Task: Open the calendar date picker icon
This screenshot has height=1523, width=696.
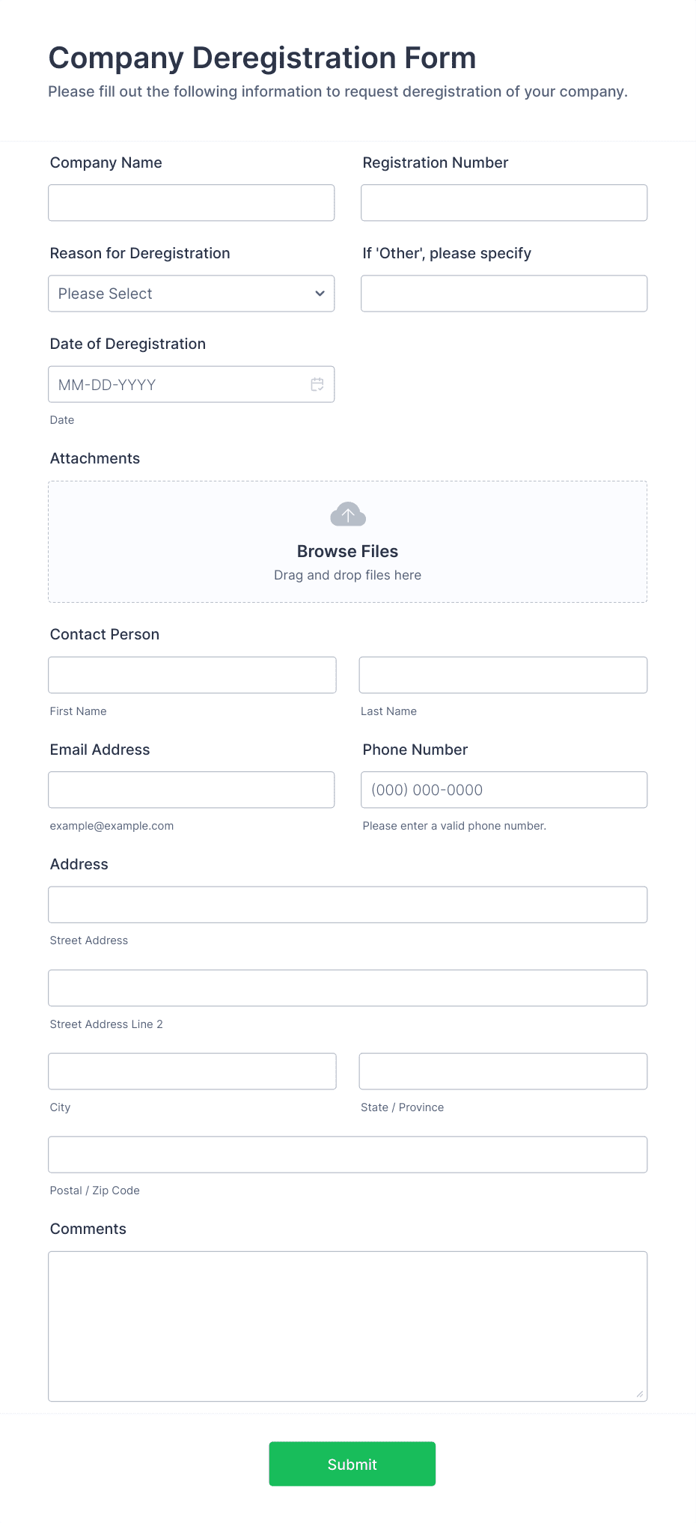Action: [317, 384]
